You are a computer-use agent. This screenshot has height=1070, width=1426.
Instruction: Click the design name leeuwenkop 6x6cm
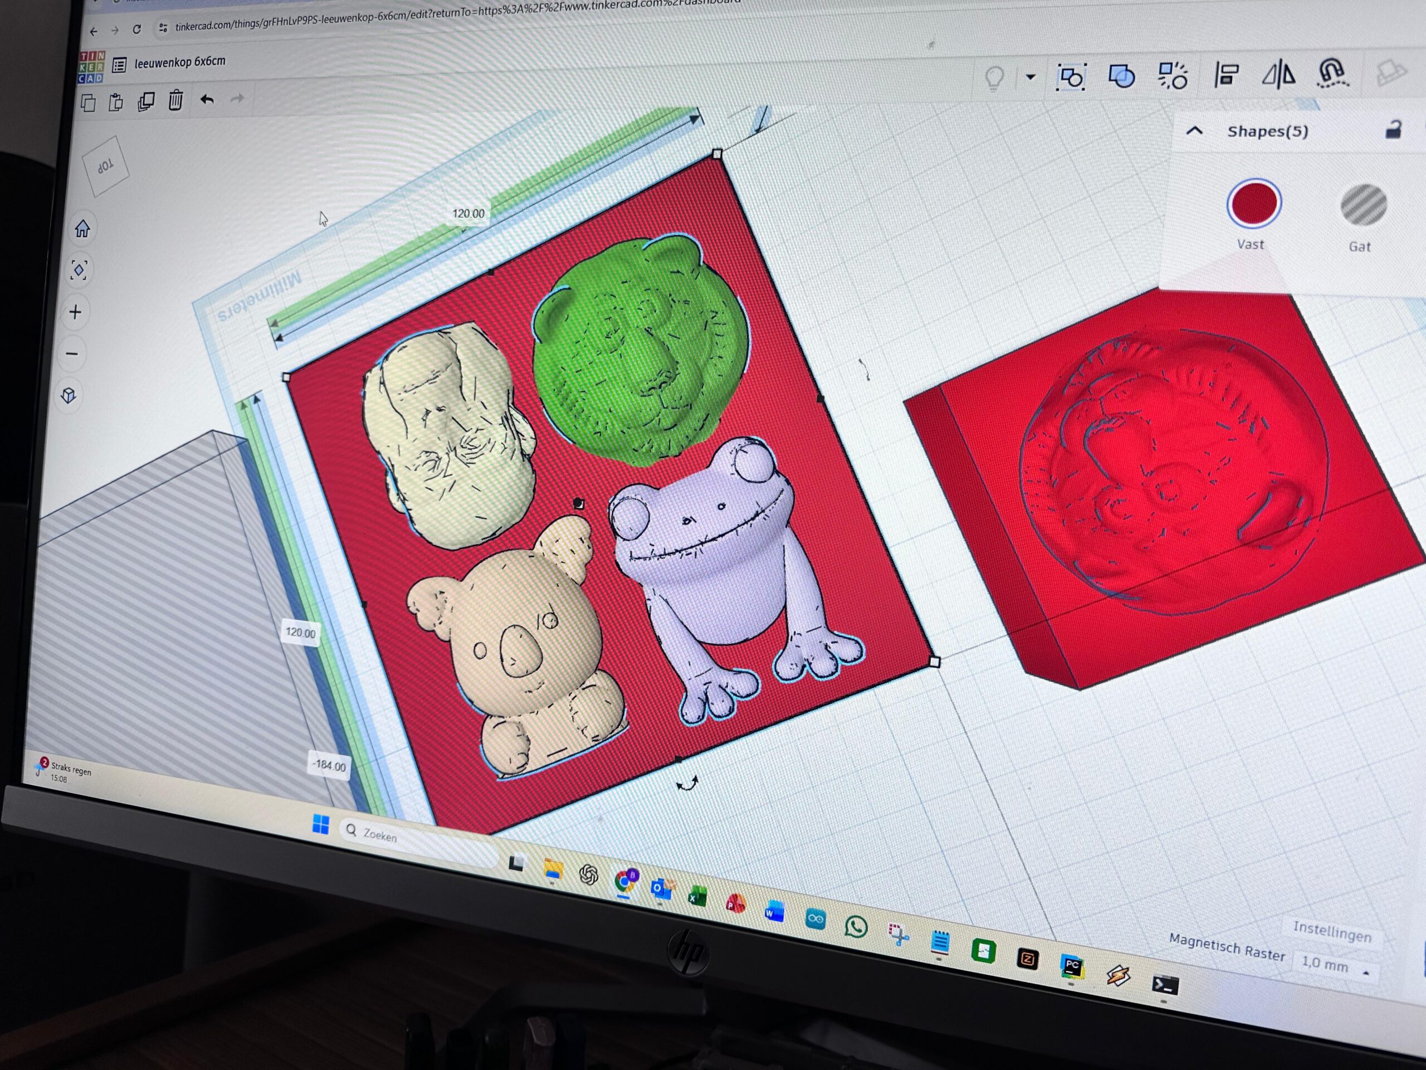point(180,62)
